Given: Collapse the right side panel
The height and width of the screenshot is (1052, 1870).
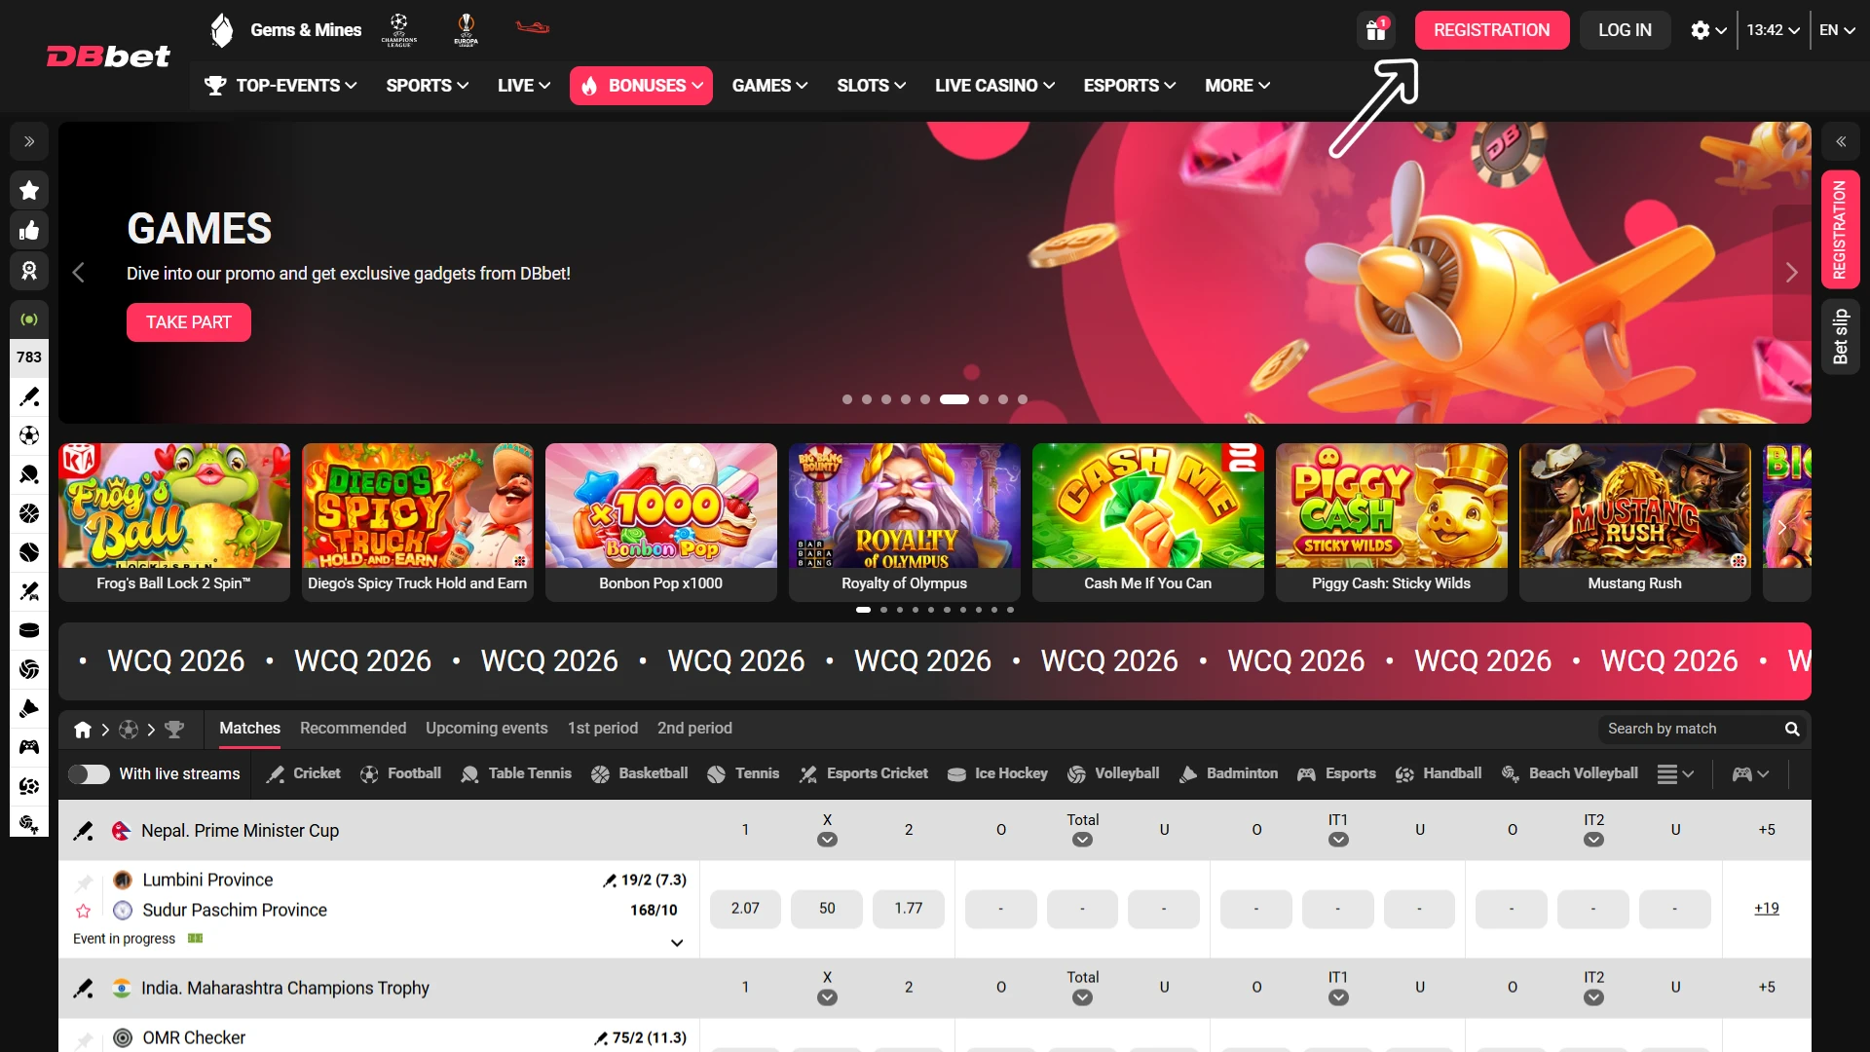Looking at the screenshot, I should click(x=1841, y=141).
